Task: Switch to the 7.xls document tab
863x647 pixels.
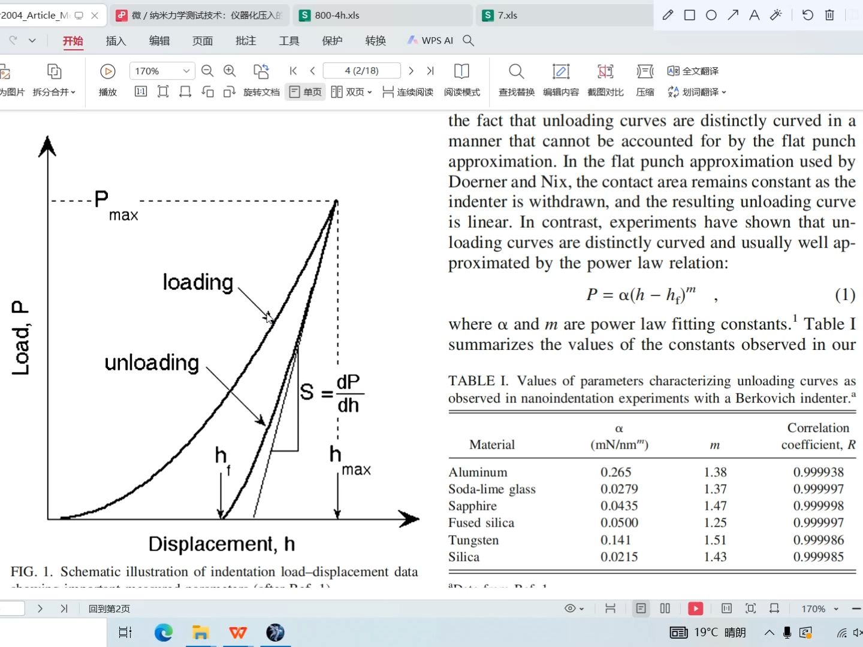Action: pyautogui.click(x=565, y=15)
